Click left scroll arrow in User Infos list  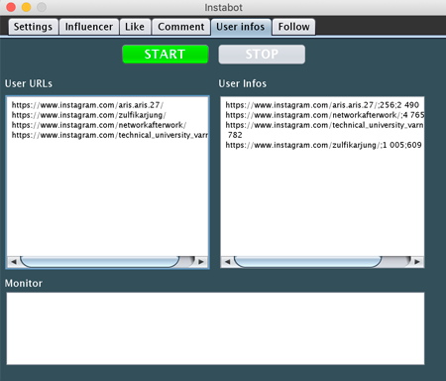click(227, 262)
